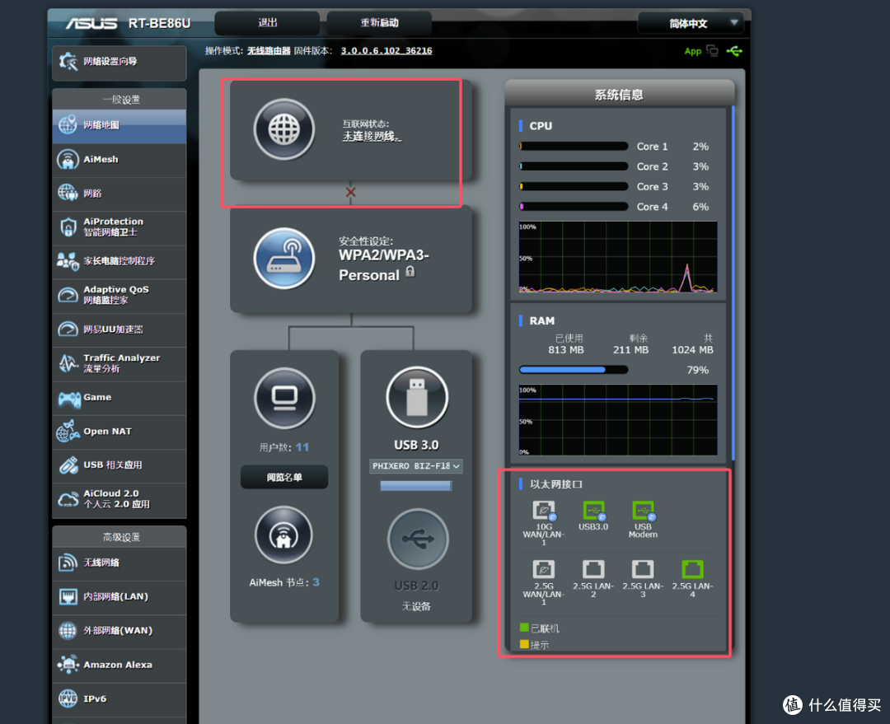The height and width of the screenshot is (724, 890).
Task: Click the system info panel scrollbar
Action: point(733,283)
